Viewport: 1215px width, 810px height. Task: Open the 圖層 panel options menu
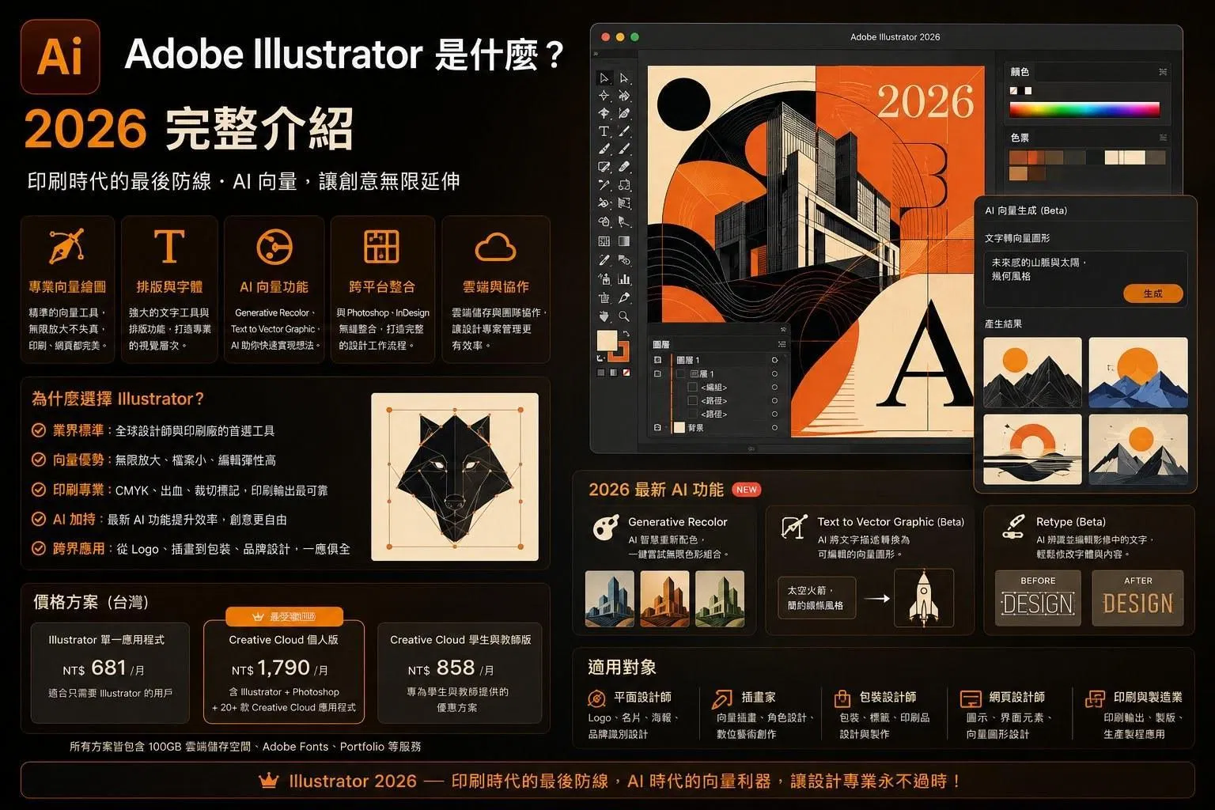click(x=782, y=344)
